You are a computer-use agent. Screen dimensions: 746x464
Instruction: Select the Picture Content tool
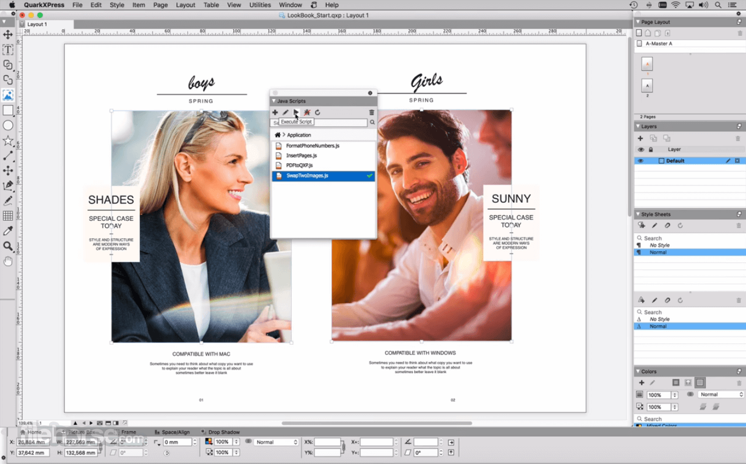pos(8,95)
